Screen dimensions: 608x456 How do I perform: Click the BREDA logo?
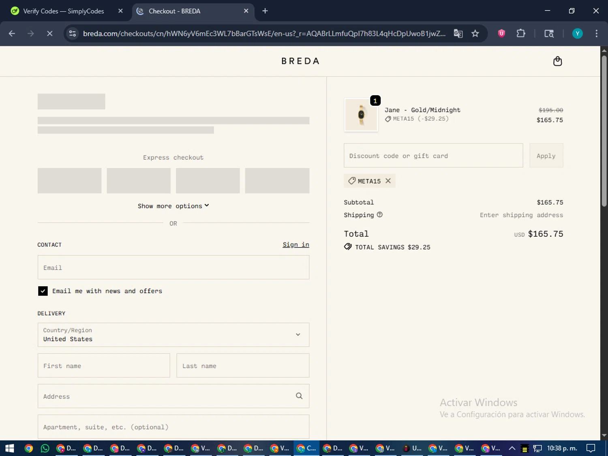(300, 61)
